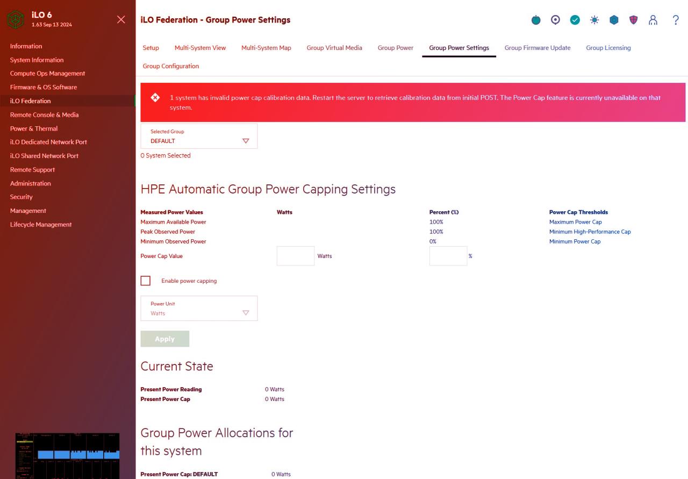
Task: Open iLO Dedicated Network Port
Action: [48, 142]
